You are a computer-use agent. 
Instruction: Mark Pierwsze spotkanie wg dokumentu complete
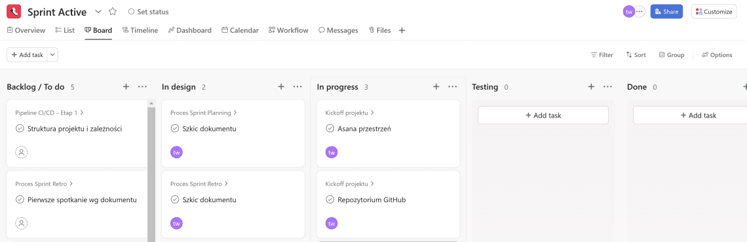tap(20, 199)
